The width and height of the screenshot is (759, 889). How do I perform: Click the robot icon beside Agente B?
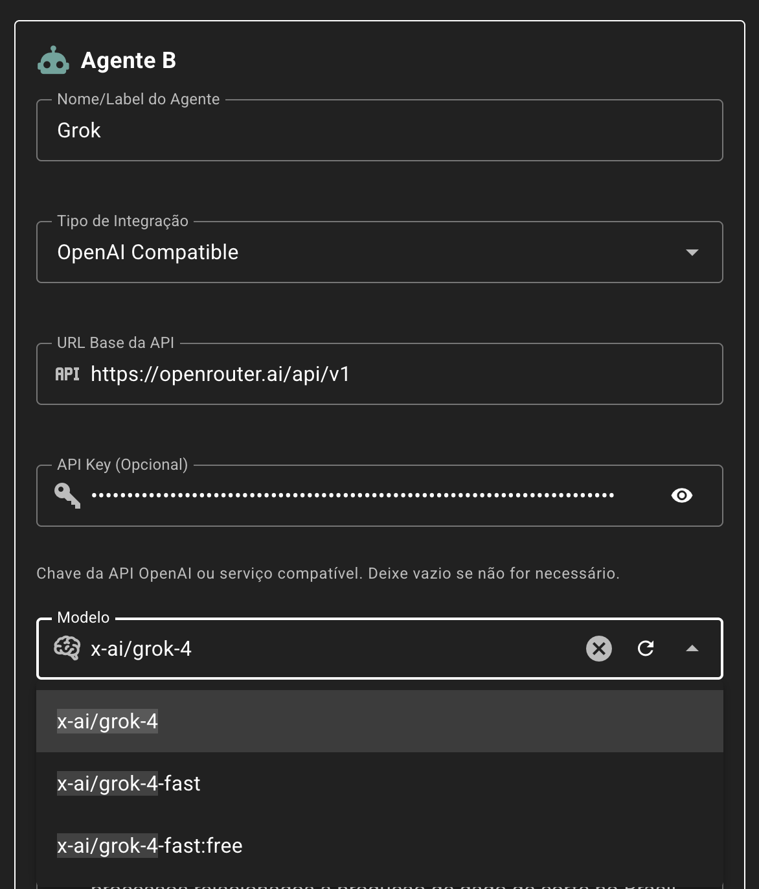coord(53,61)
